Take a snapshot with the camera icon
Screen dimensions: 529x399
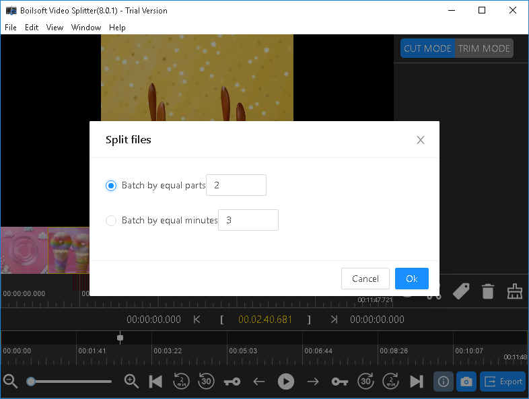465,382
